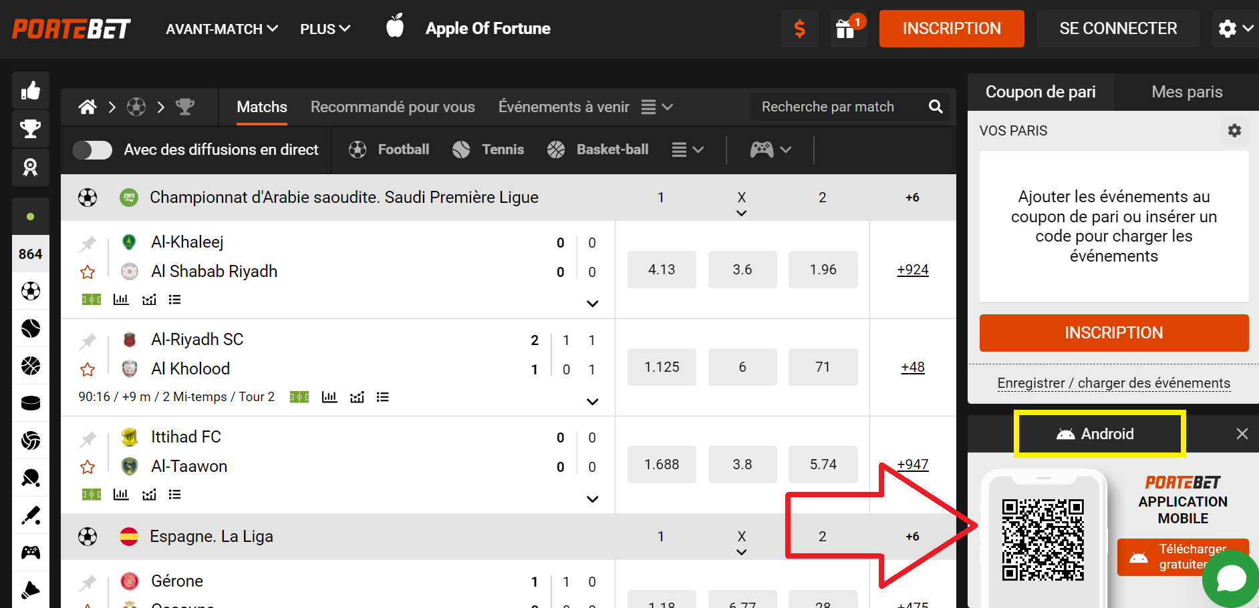Select the volleyball sidebar sport icon
1259x608 pixels.
[31, 440]
